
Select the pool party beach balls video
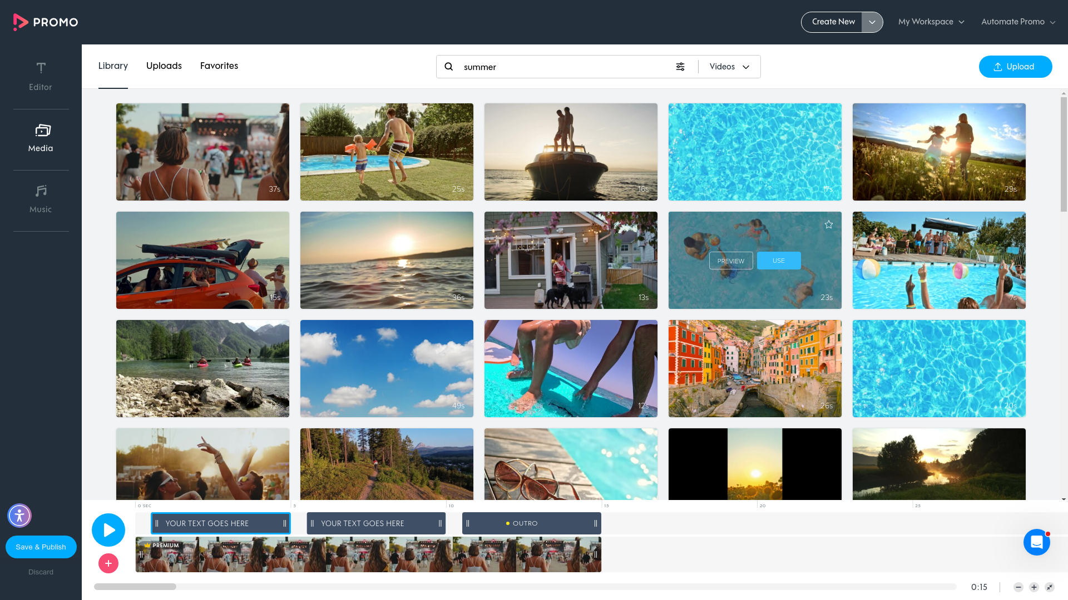coord(939,260)
